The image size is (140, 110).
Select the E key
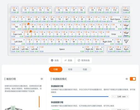coord(40,27)
